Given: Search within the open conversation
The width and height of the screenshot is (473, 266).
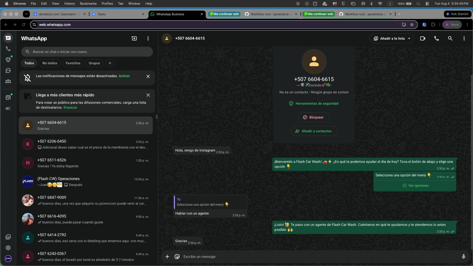Looking at the screenshot, I should tap(450, 38).
